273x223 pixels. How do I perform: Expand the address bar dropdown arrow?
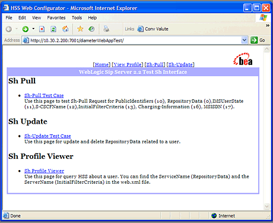[x=245, y=40]
